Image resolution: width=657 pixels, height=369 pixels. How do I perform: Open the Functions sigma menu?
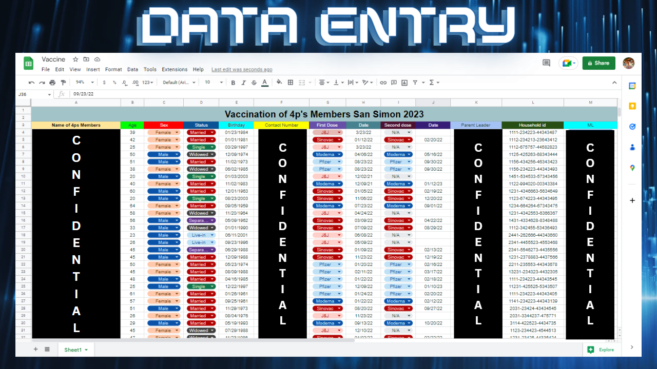tap(434, 83)
